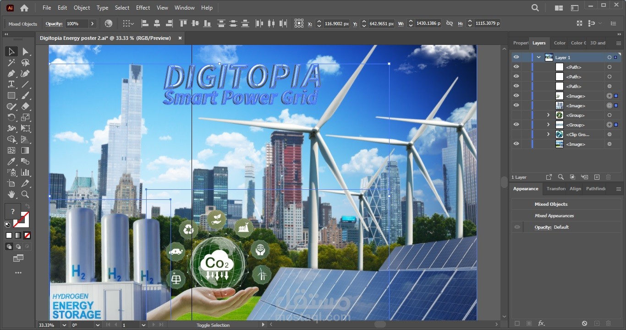Enable Draw Normal drawing mode
This screenshot has width=626, height=330.
[9, 247]
